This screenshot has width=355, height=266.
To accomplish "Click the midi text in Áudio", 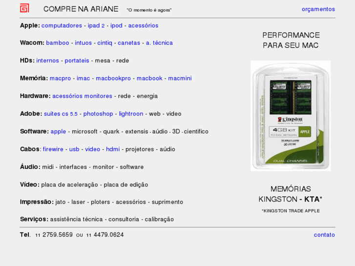I will [x=48, y=167].
